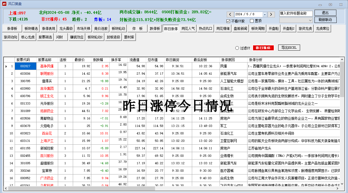Switch to the 板块精选 tab
Viewport: 348px width, 193px height.
coord(31,28)
